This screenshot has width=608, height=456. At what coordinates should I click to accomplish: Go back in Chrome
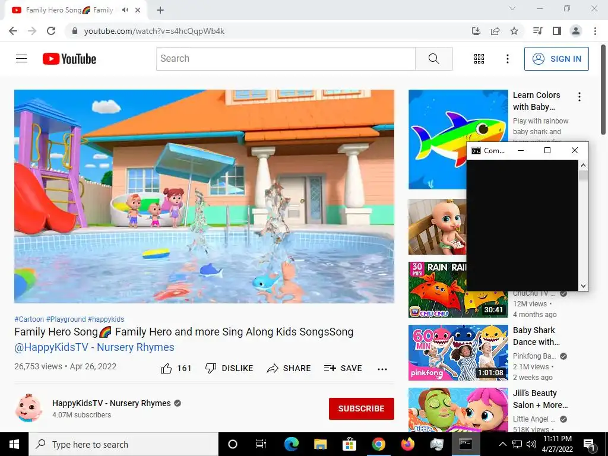point(13,31)
